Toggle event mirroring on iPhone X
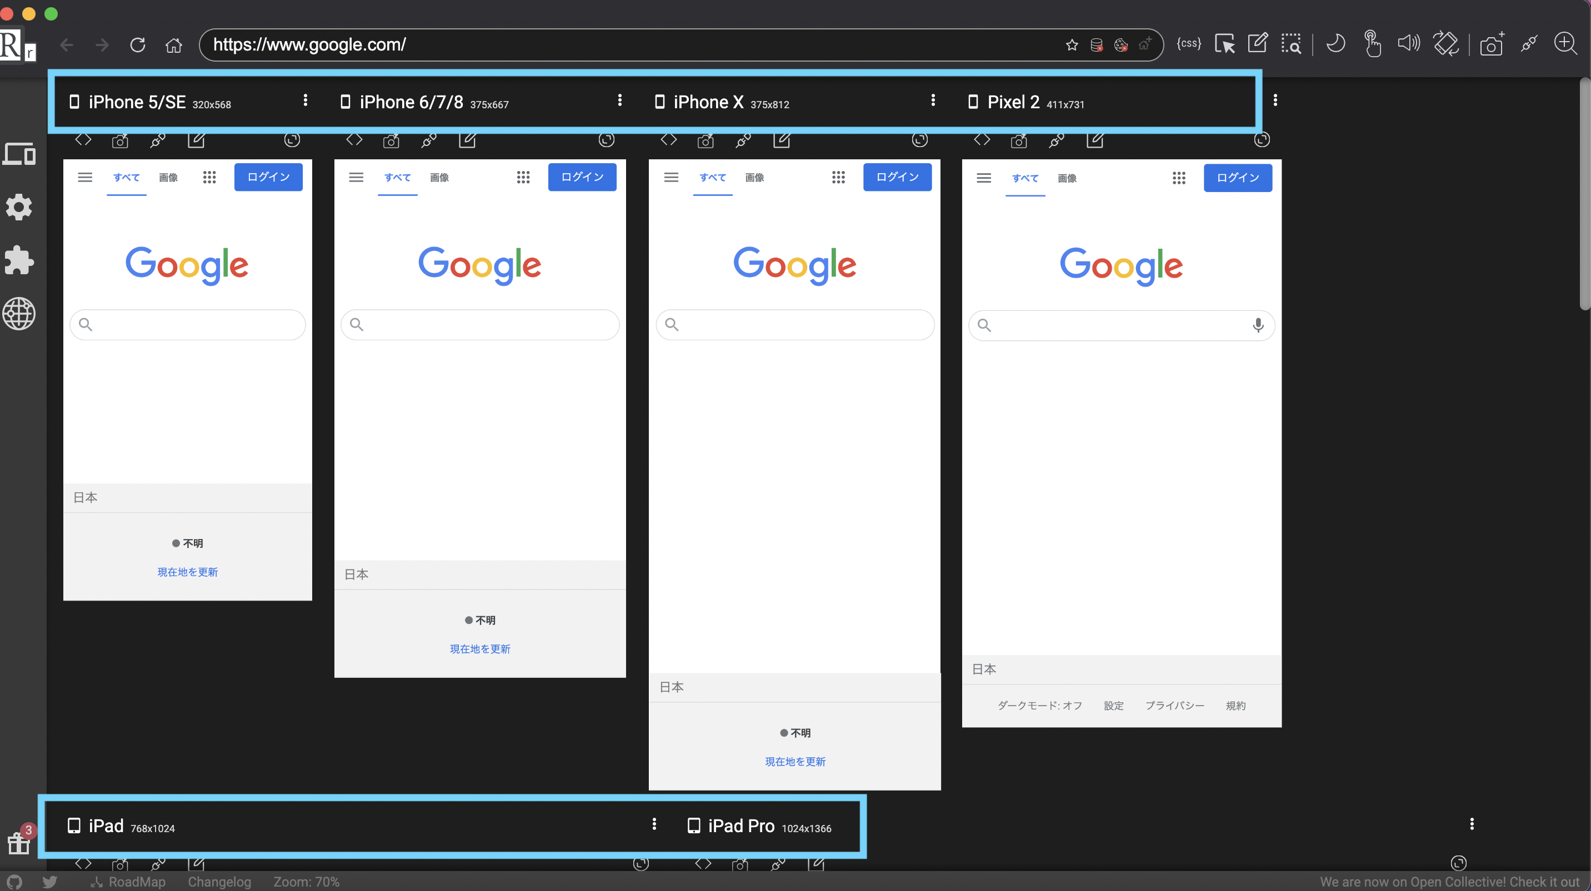Screen dimensions: 1591x891 (744, 140)
